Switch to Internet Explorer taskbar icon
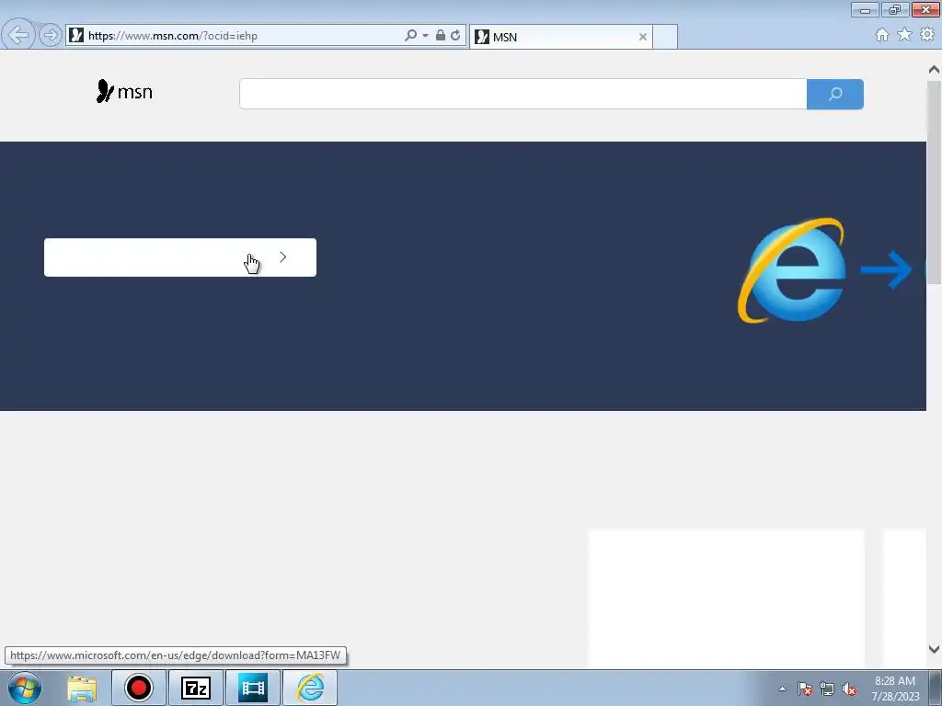This screenshot has height=706, width=942. (310, 688)
